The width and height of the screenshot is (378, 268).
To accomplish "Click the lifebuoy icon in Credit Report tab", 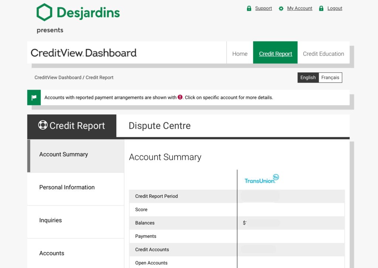I will click(x=43, y=125).
